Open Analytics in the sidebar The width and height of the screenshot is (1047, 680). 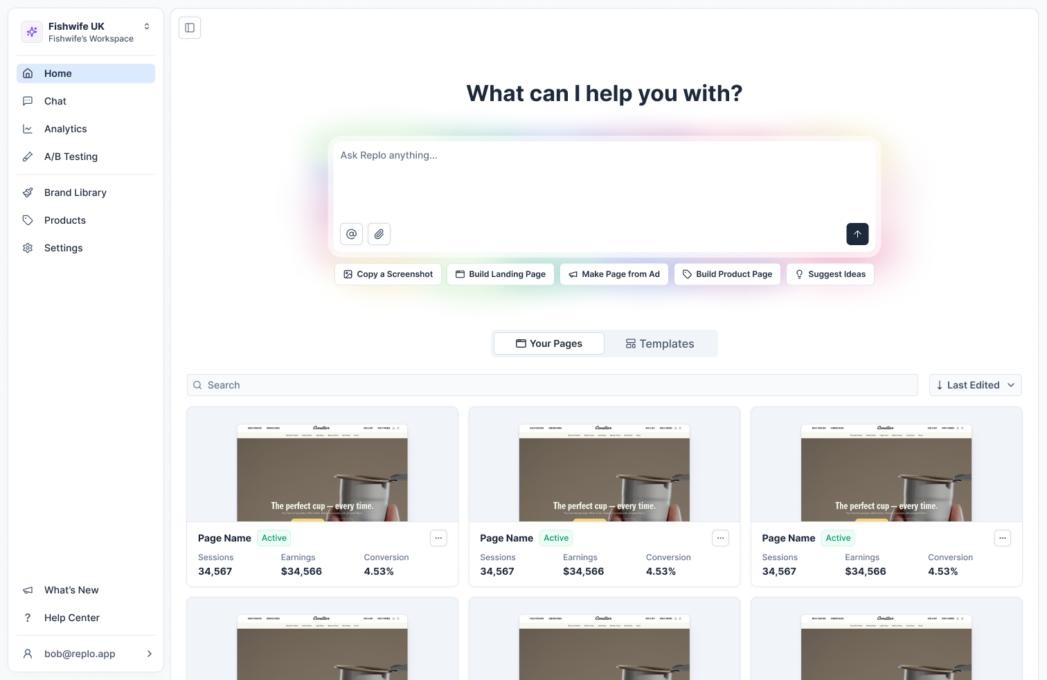point(86,129)
